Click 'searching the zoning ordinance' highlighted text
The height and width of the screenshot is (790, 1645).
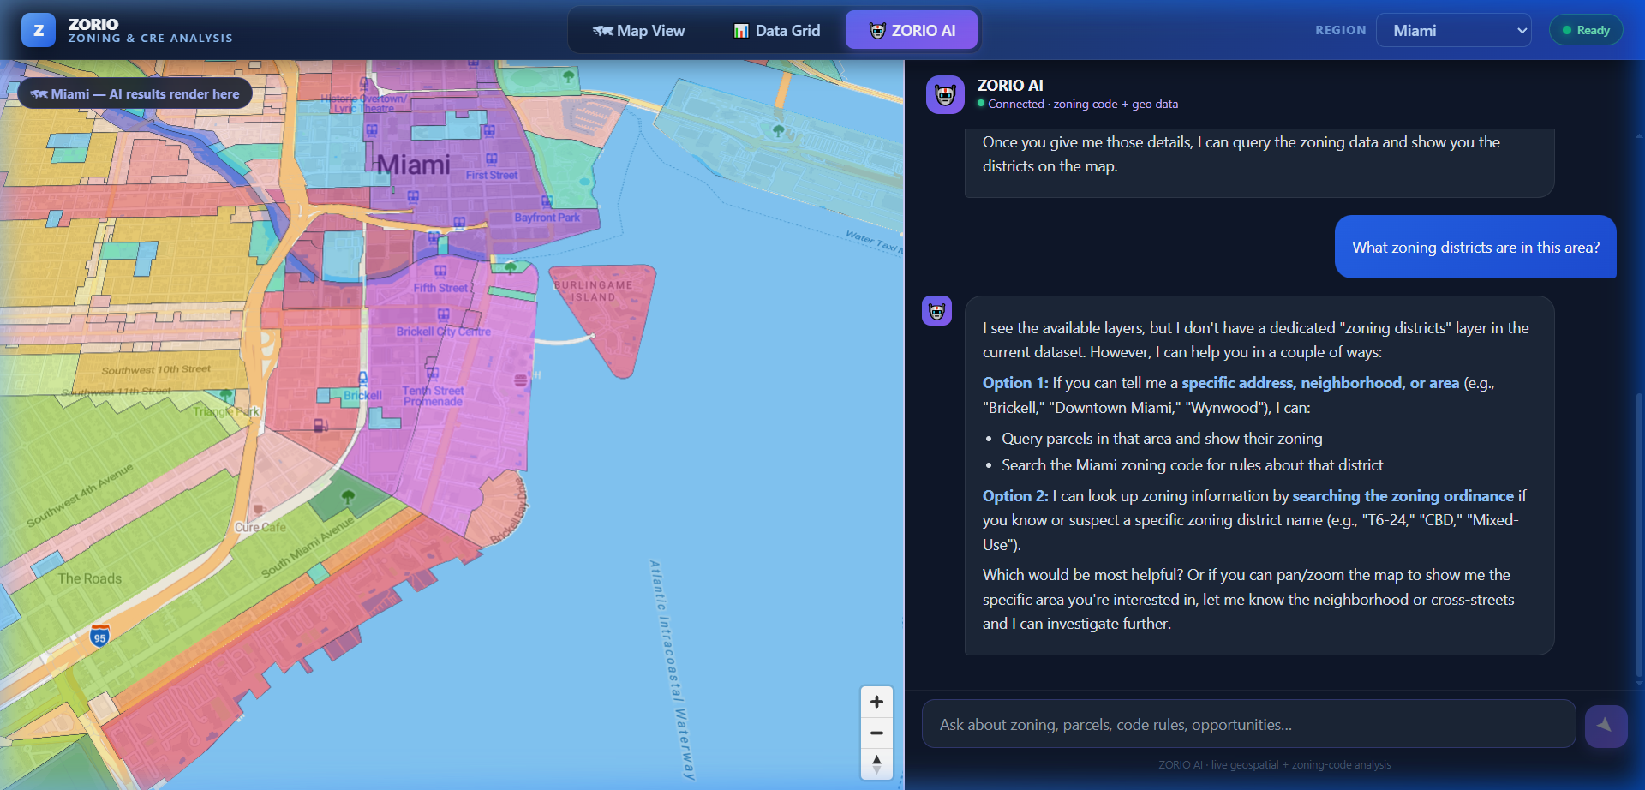click(1403, 495)
